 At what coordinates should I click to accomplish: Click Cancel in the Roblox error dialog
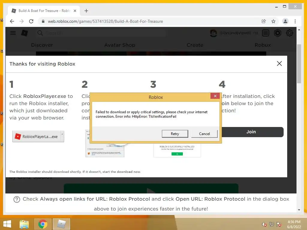click(x=204, y=134)
